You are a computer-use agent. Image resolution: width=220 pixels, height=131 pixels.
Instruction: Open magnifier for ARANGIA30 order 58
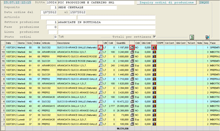click(101, 97)
